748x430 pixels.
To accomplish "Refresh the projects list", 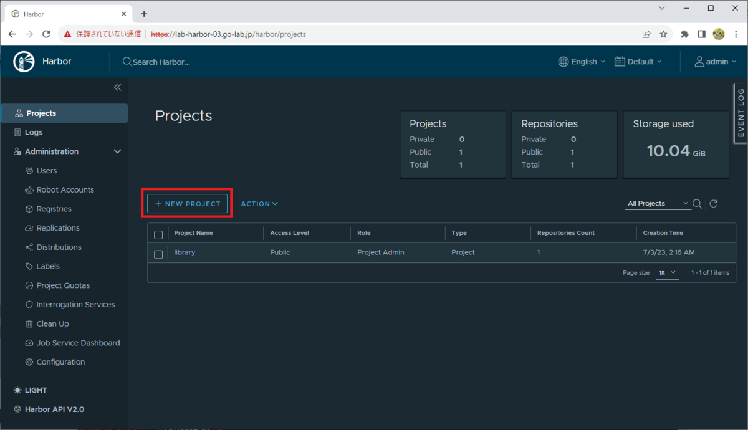I will (x=714, y=204).
